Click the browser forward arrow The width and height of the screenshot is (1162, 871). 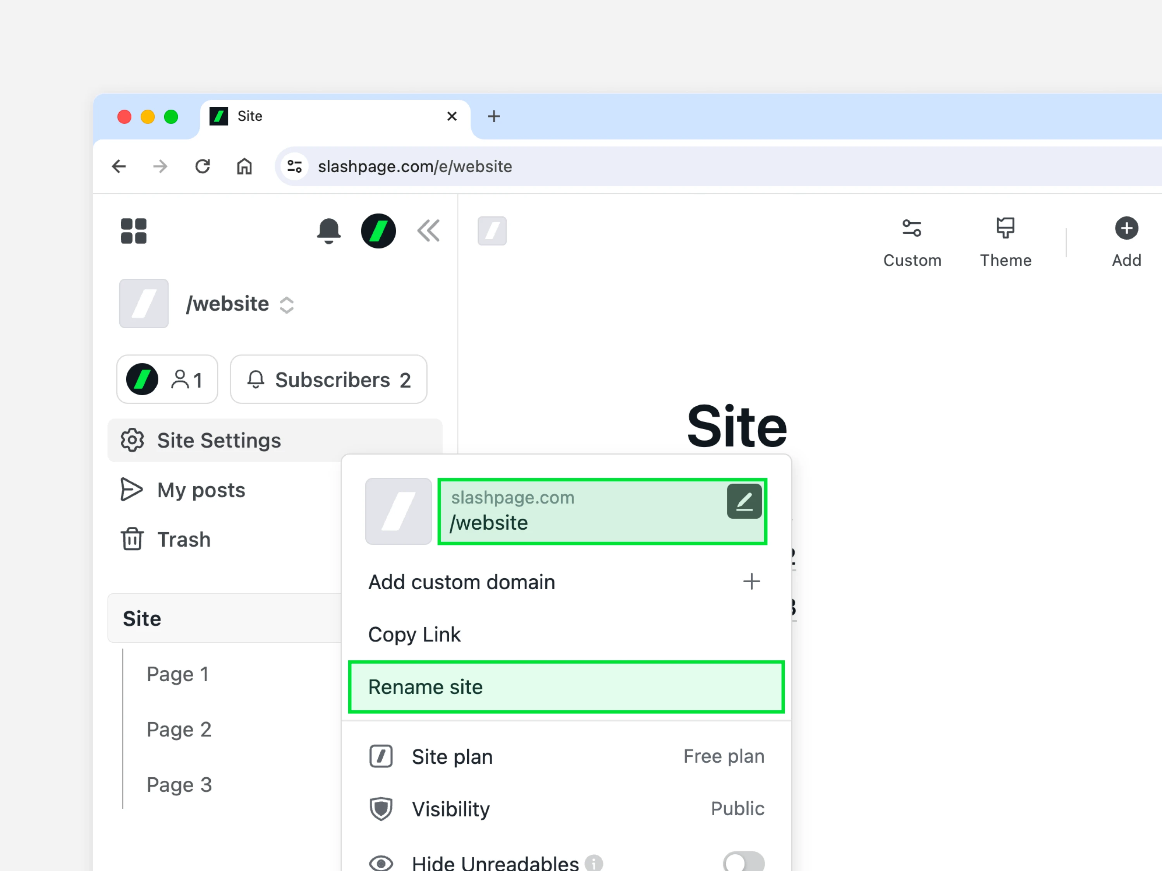(160, 166)
